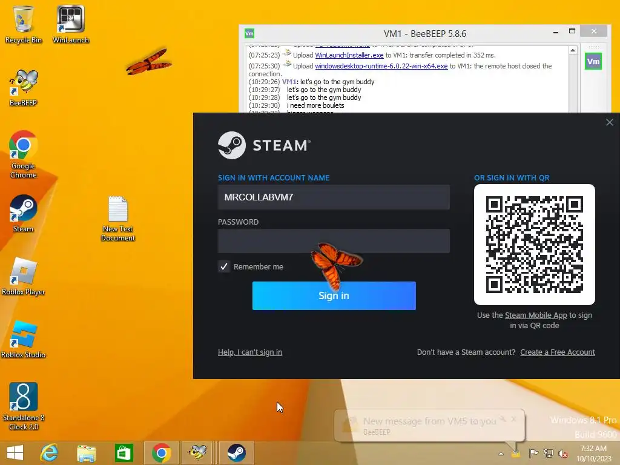Click VM1 sender name in chat
Image resolution: width=620 pixels, height=465 pixels.
coord(289,82)
